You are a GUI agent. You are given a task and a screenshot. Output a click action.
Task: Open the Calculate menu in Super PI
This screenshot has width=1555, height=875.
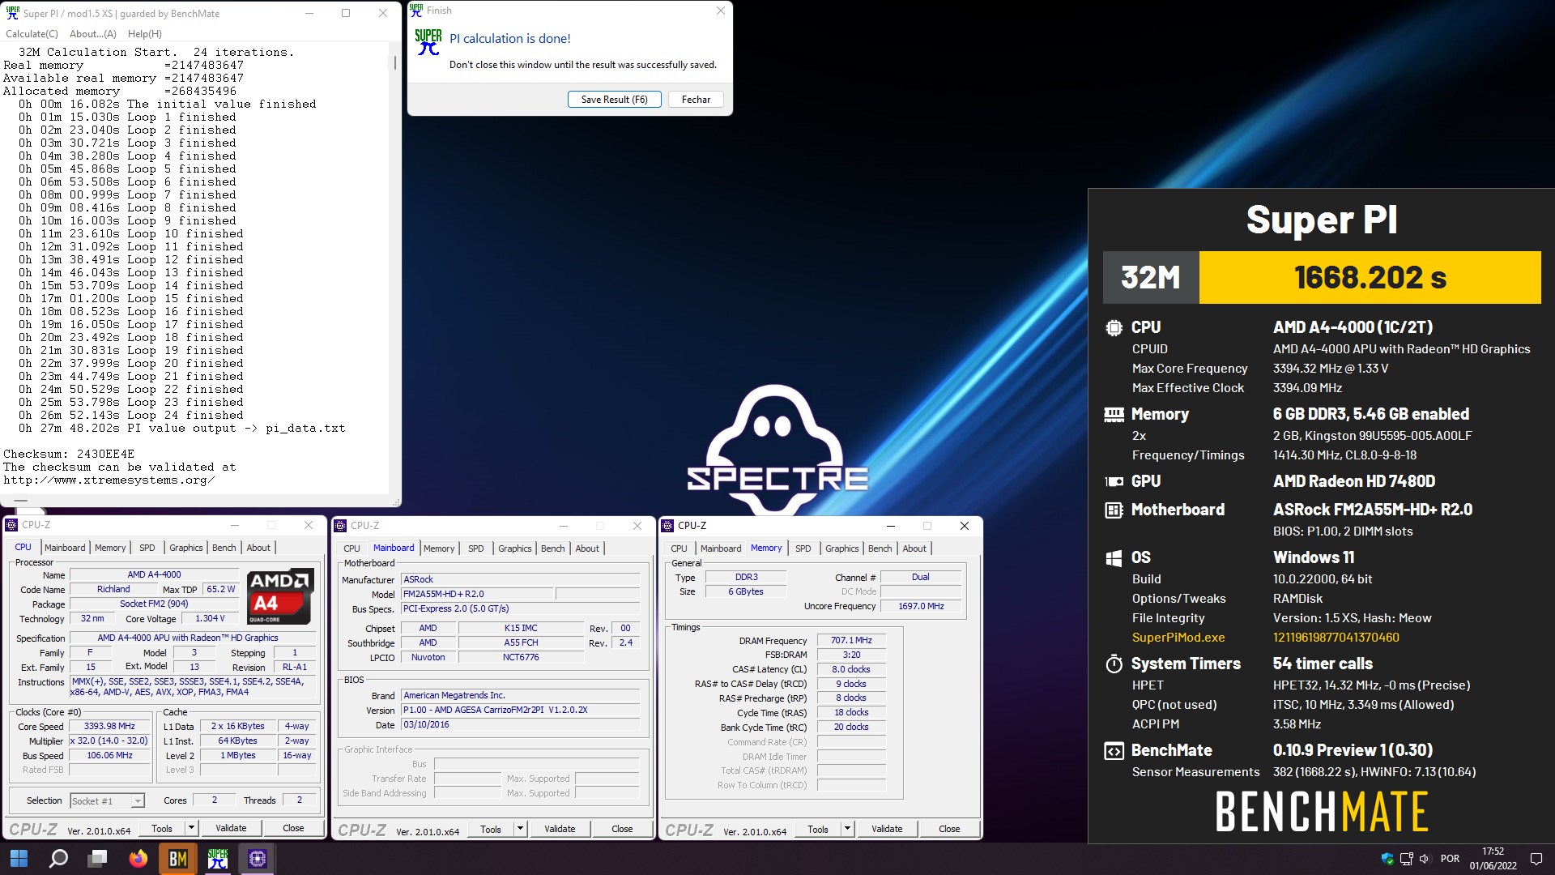click(x=32, y=34)
